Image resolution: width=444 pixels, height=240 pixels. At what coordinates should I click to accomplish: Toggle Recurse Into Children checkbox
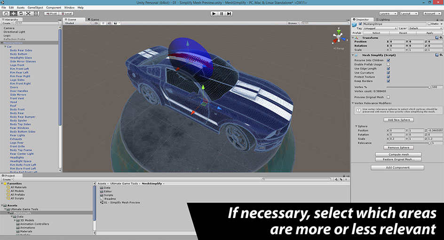coord(388,60)
